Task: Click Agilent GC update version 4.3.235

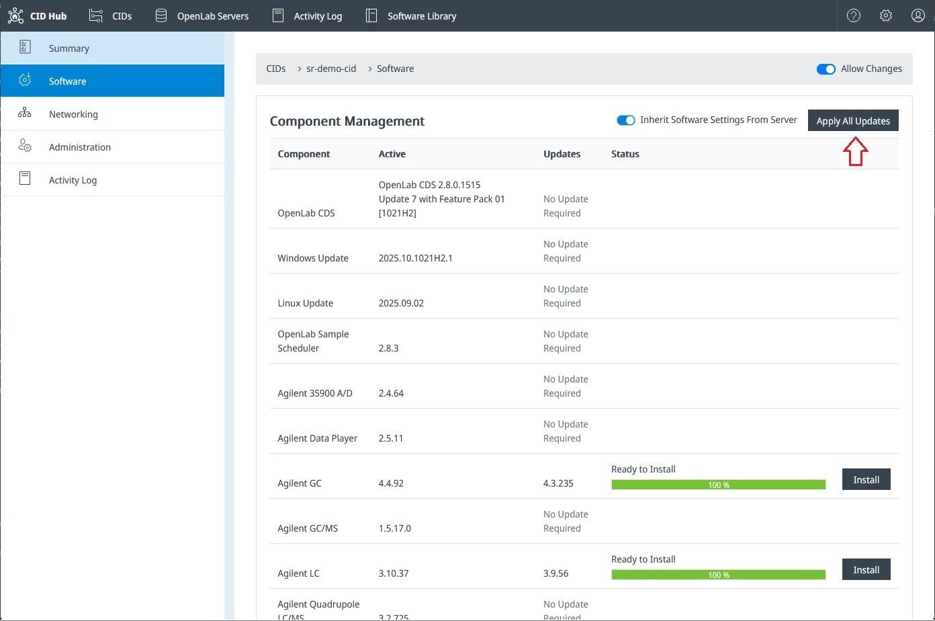Action: (558, 483)
